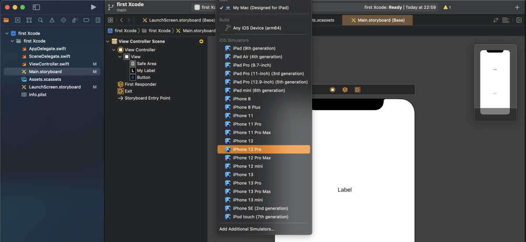
Task: Select iPhone SE (2nd generation) simulator
Action: pyautogui.click(x=264, y=208)
